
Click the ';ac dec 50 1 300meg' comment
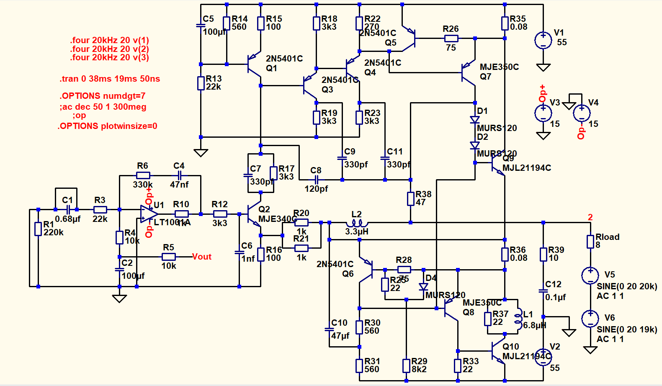click(103, 107)
